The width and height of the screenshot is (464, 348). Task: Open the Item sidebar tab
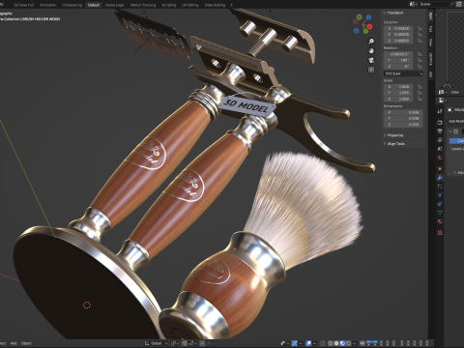(x=430, y=15)
